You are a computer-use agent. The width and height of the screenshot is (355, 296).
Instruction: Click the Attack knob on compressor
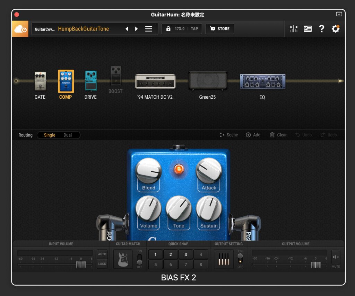point(209,171)
